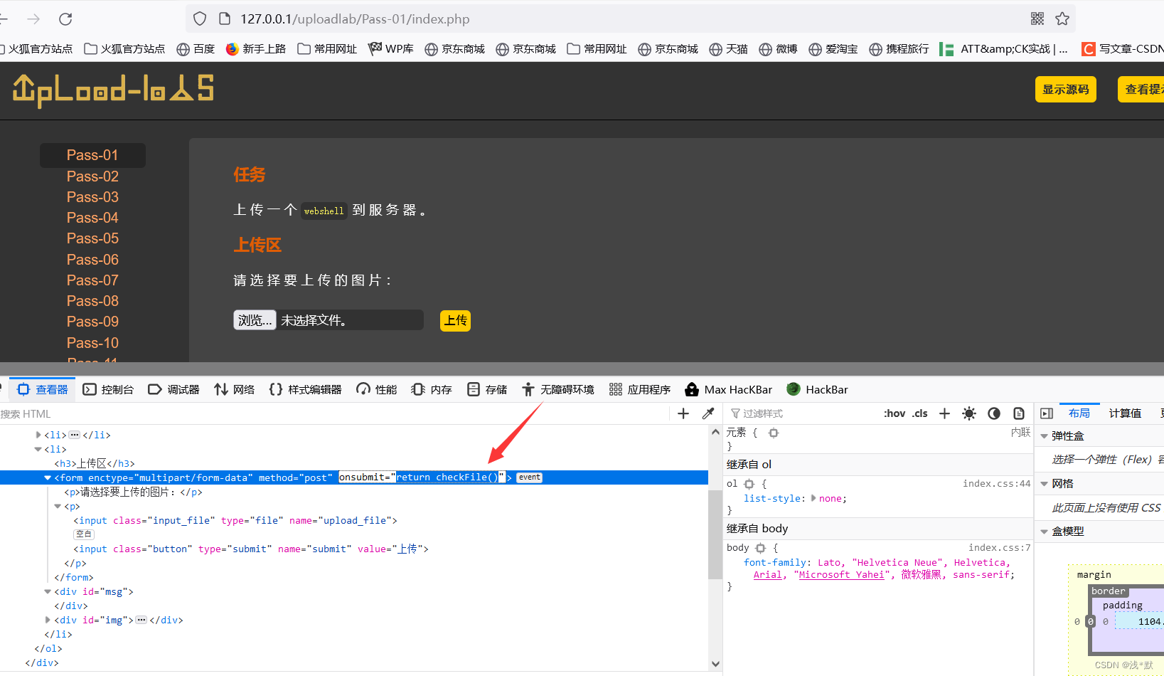
Task: Switch to the 计算值 computed tab
Action: pyautogui.click(x=1125, y=413)
